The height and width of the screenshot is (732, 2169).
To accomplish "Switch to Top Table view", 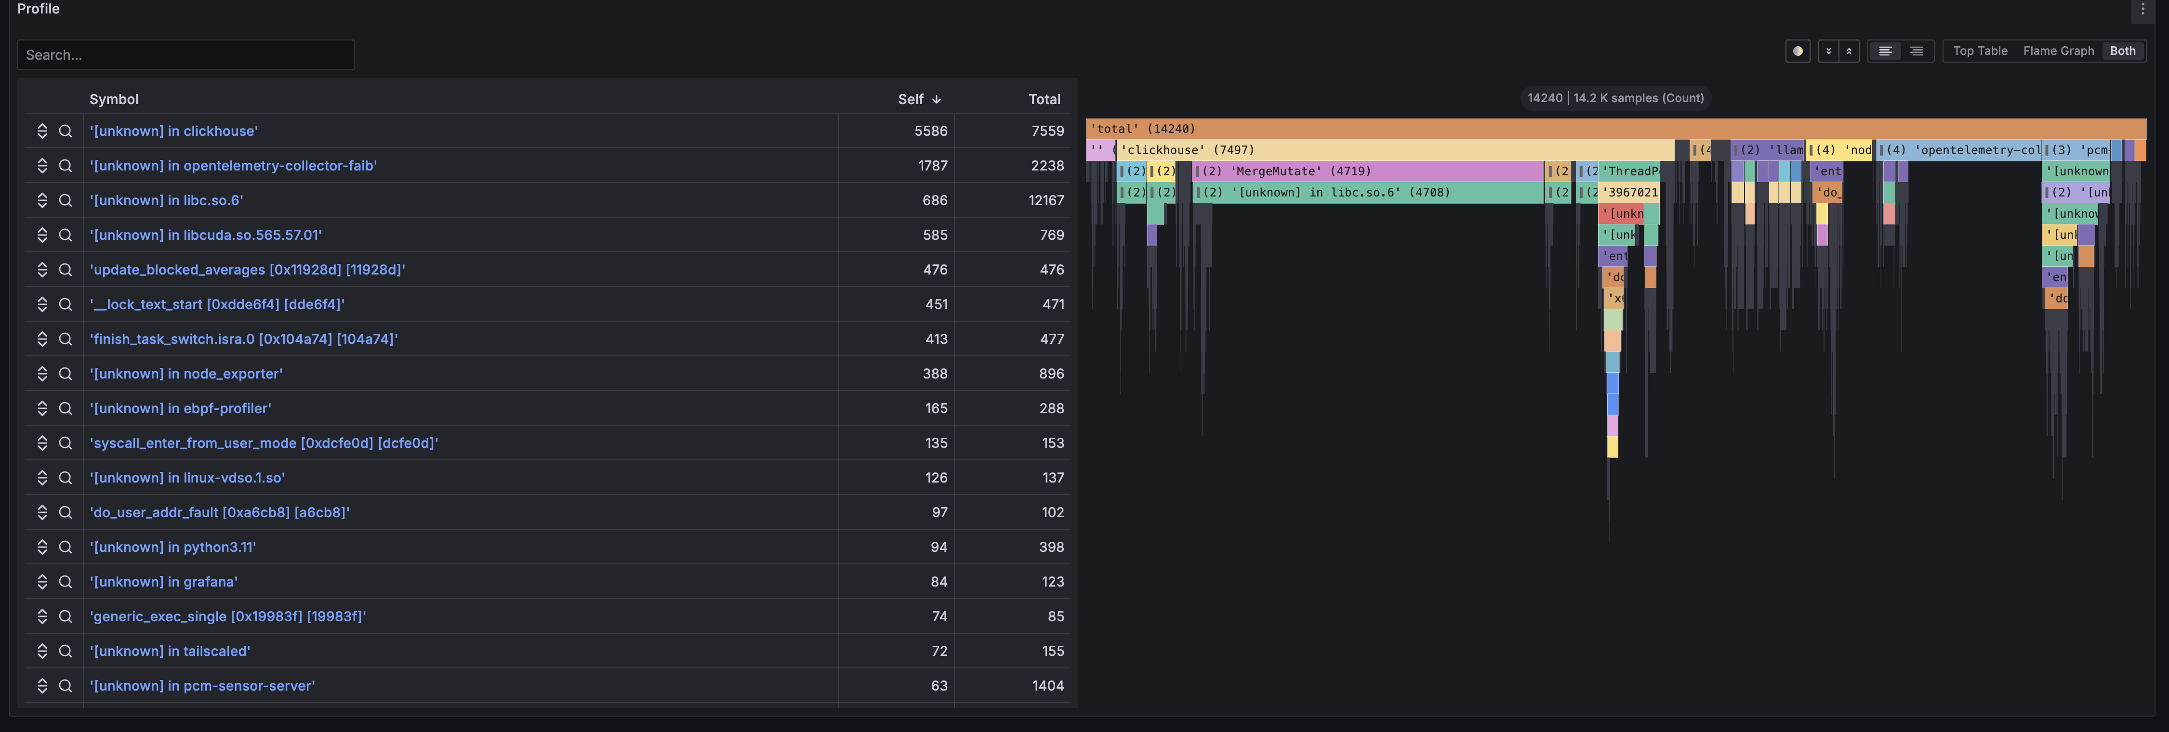I will [x=1980, y=52].
